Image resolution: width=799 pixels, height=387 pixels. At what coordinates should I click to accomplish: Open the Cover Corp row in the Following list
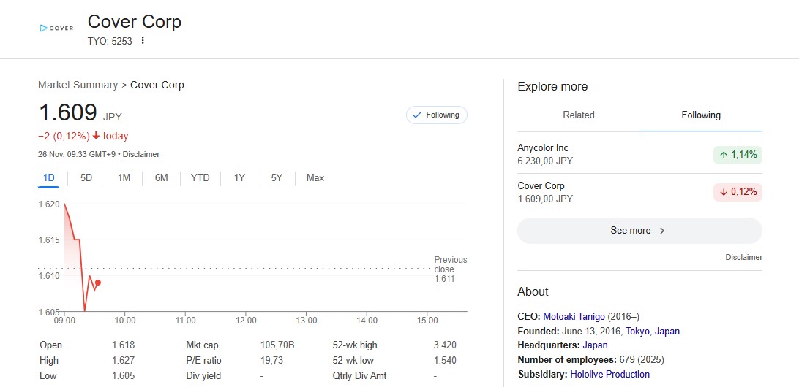pyautogui.click(x=639, y=192)
